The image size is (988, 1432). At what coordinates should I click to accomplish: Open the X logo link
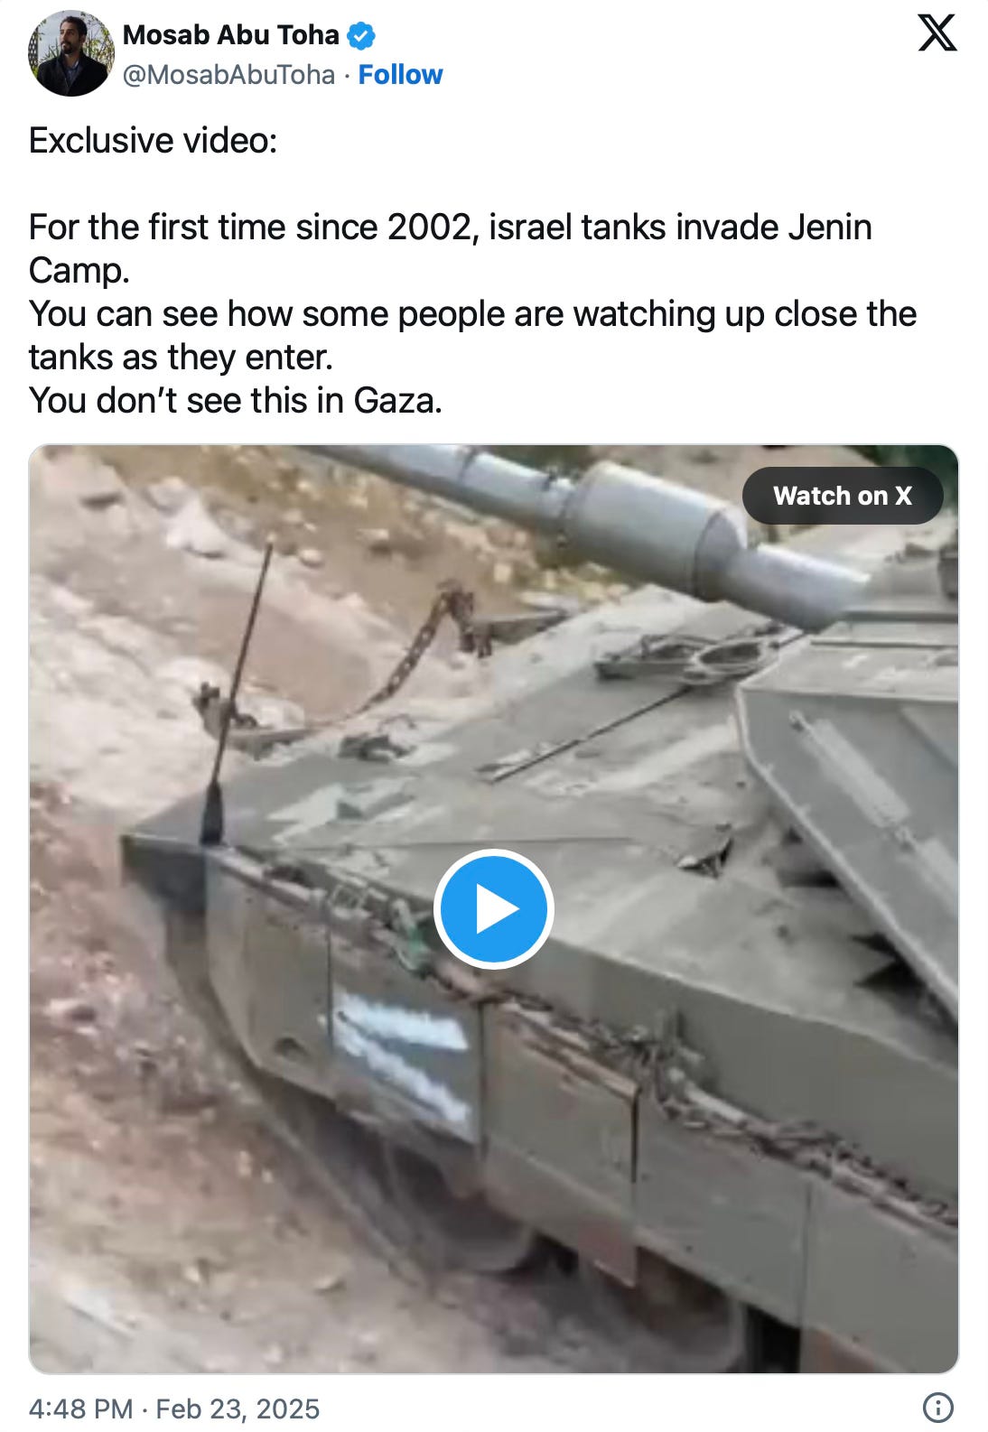[x=937, y=33]
